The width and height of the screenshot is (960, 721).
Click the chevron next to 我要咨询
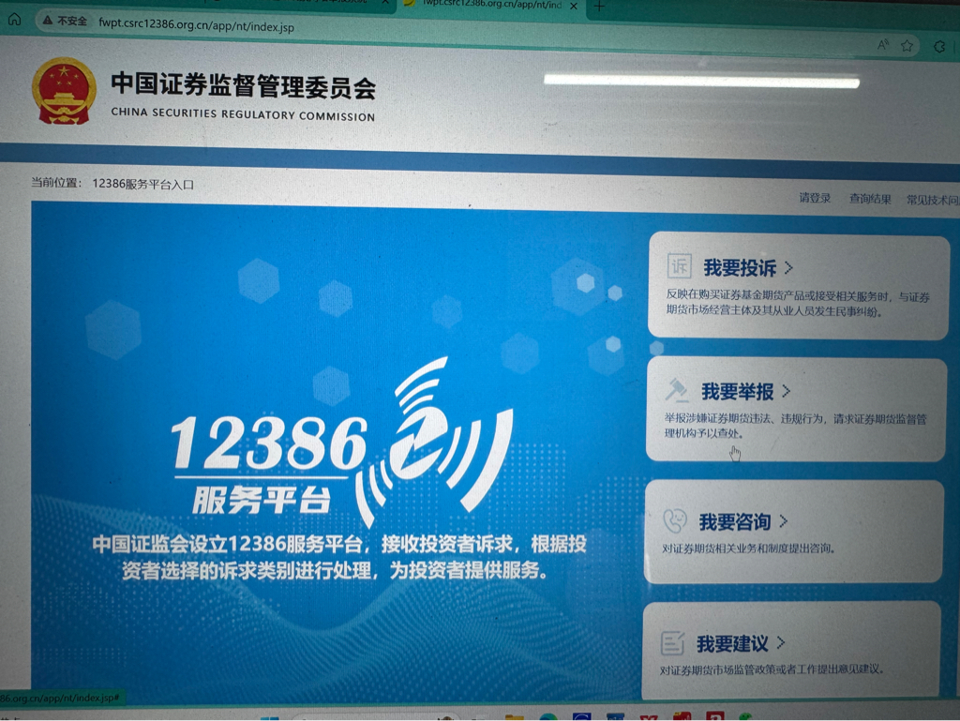click(784, 521)
